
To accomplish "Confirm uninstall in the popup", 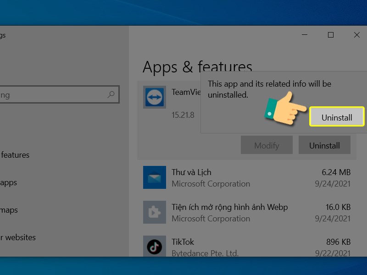I will click(x=337, y=117).
